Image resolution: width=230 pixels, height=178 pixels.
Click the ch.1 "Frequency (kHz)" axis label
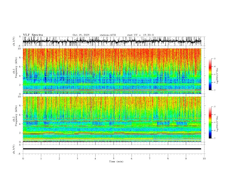(16, 68)
